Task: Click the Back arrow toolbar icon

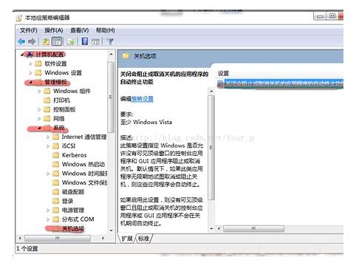Action: point(21,41)
